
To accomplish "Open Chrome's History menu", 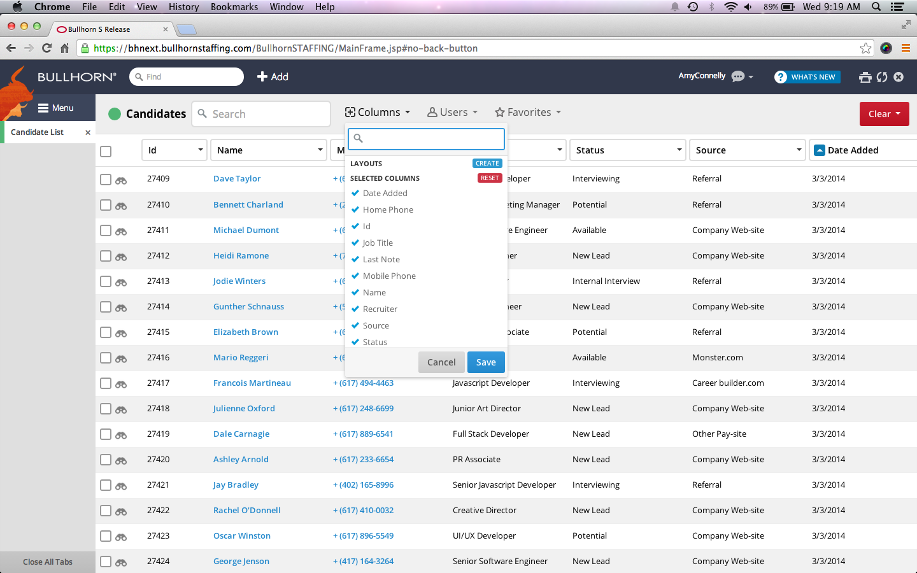I will click(183, 7).
